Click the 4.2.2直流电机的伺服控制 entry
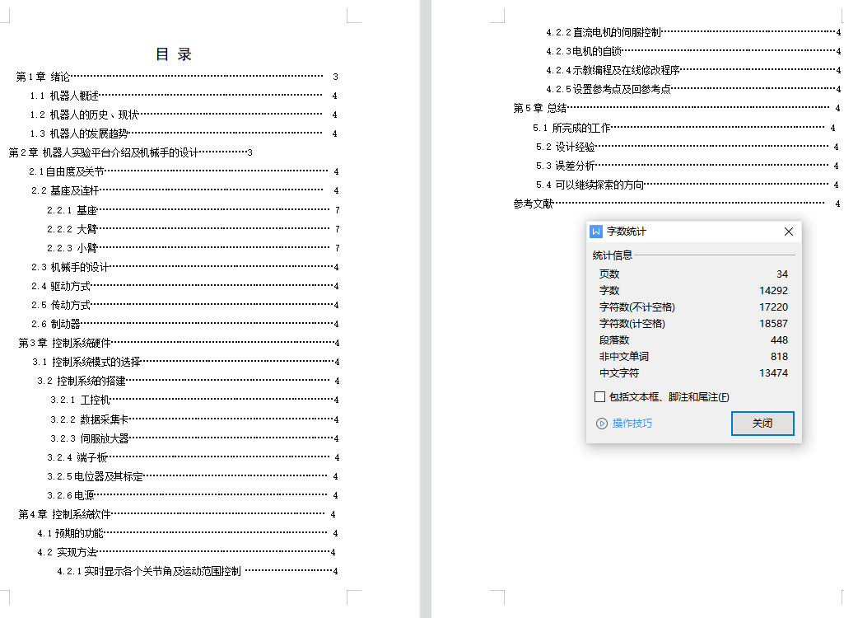844x618 pixels. pyautogui.click(x=693, y=32)
